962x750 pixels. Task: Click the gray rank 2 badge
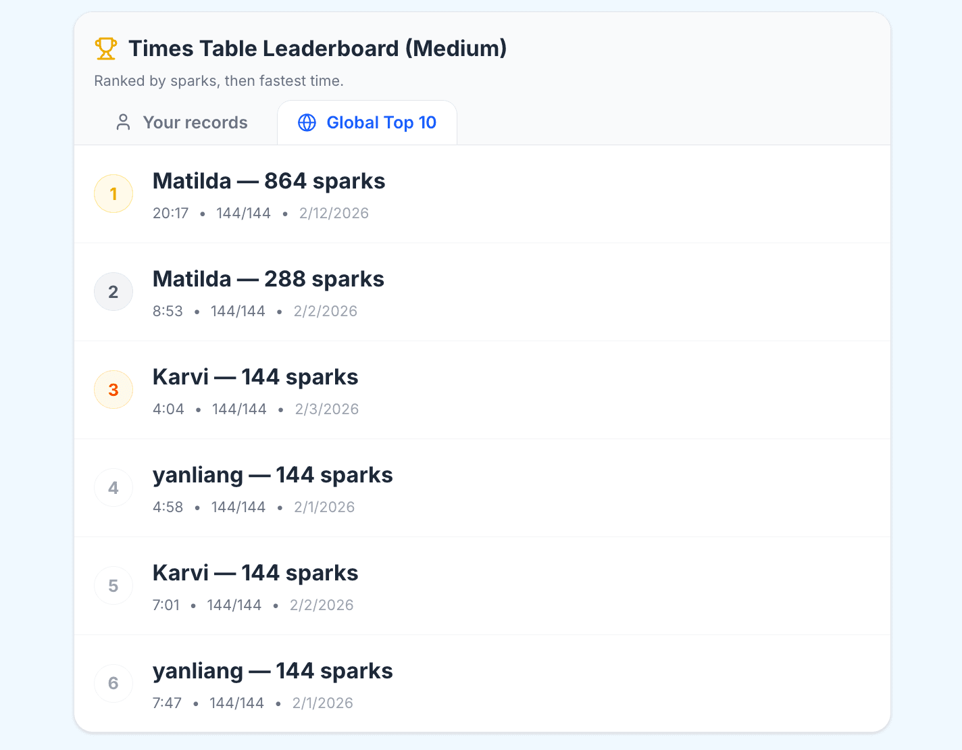point(113,292)
